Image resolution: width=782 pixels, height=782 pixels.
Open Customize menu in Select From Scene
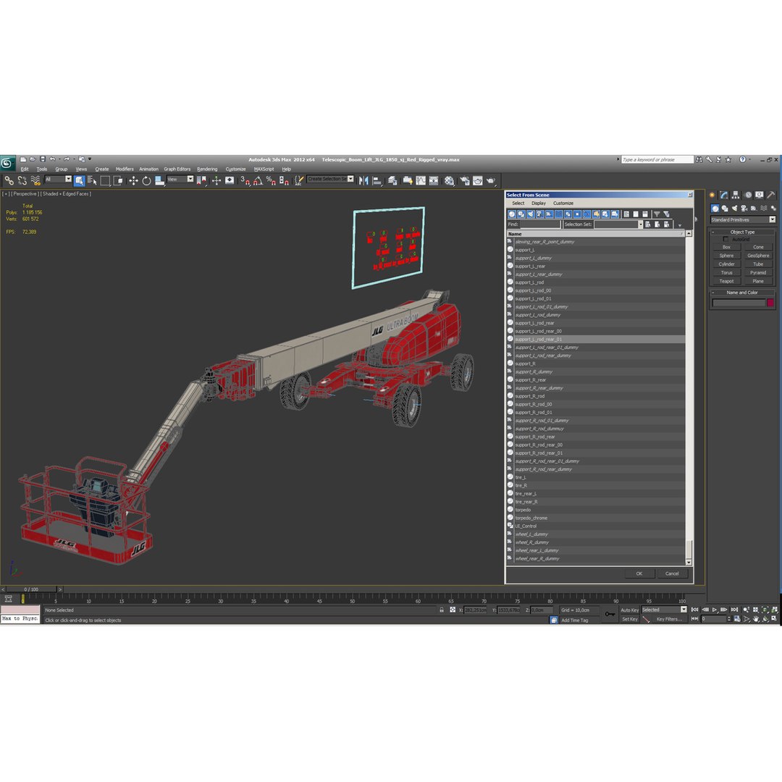(563, 203)
